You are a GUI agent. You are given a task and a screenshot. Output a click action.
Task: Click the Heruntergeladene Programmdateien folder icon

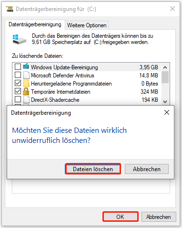pos(26,83)
